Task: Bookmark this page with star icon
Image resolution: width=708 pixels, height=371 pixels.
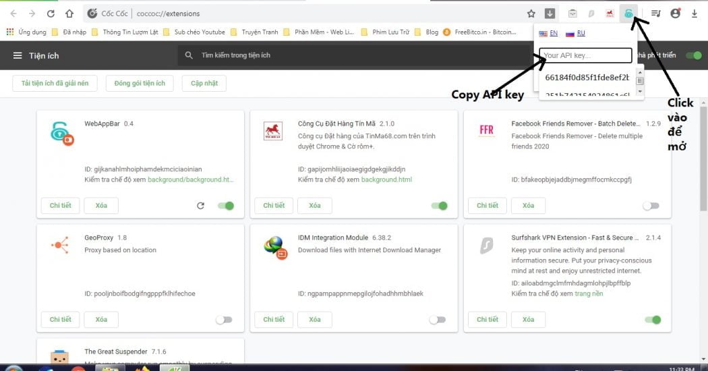Action: tap(531, 13)
